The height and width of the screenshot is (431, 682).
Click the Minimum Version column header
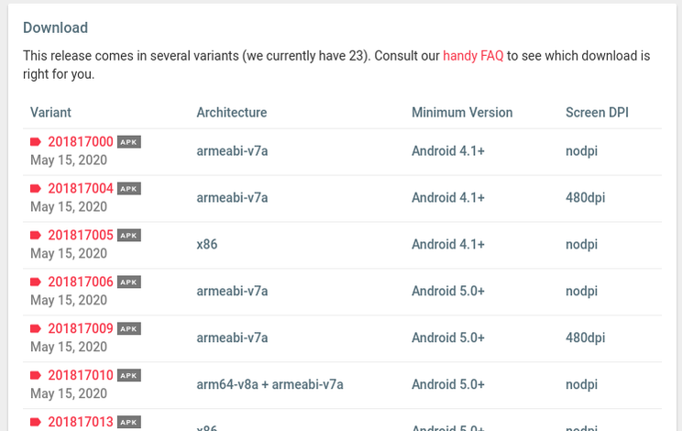click(x=462, y=113)
